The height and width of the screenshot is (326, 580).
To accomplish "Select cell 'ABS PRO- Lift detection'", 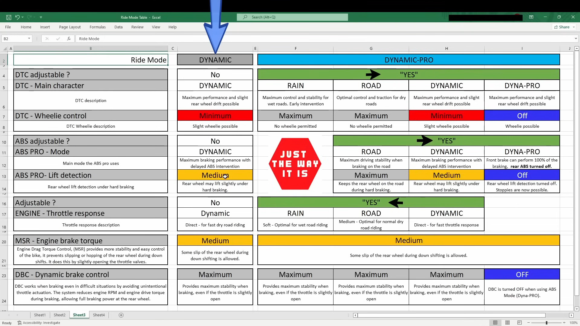I will point(91,175).
